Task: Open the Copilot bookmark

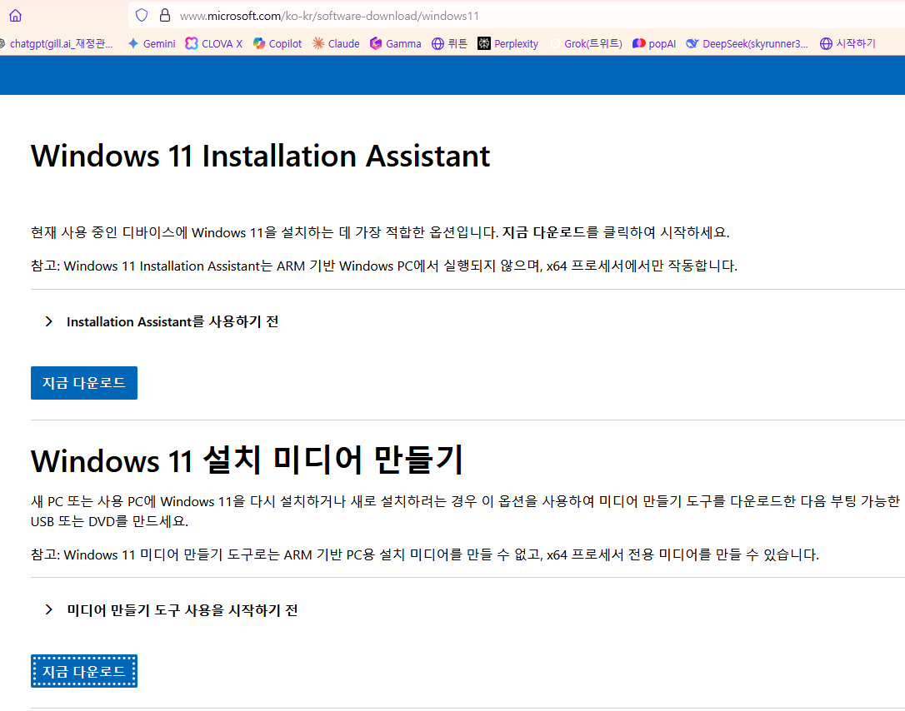Action: click(277, 44)
